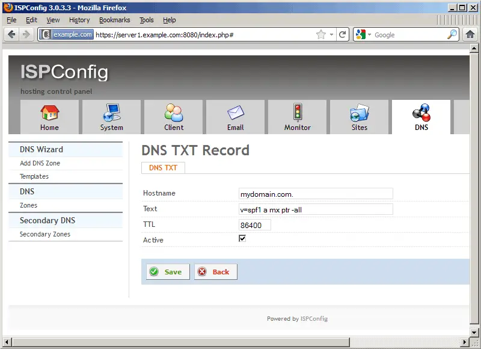Select the DNS TXT tab
481x349 pixels.
point(163,168)
